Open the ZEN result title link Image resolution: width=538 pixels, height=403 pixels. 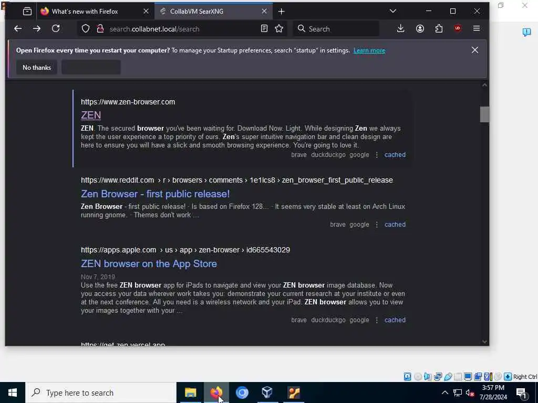click(x=91, y=115)
